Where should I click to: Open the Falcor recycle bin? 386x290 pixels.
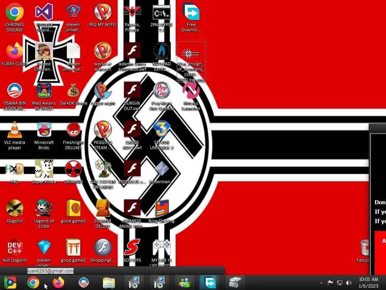click(363, 251)
